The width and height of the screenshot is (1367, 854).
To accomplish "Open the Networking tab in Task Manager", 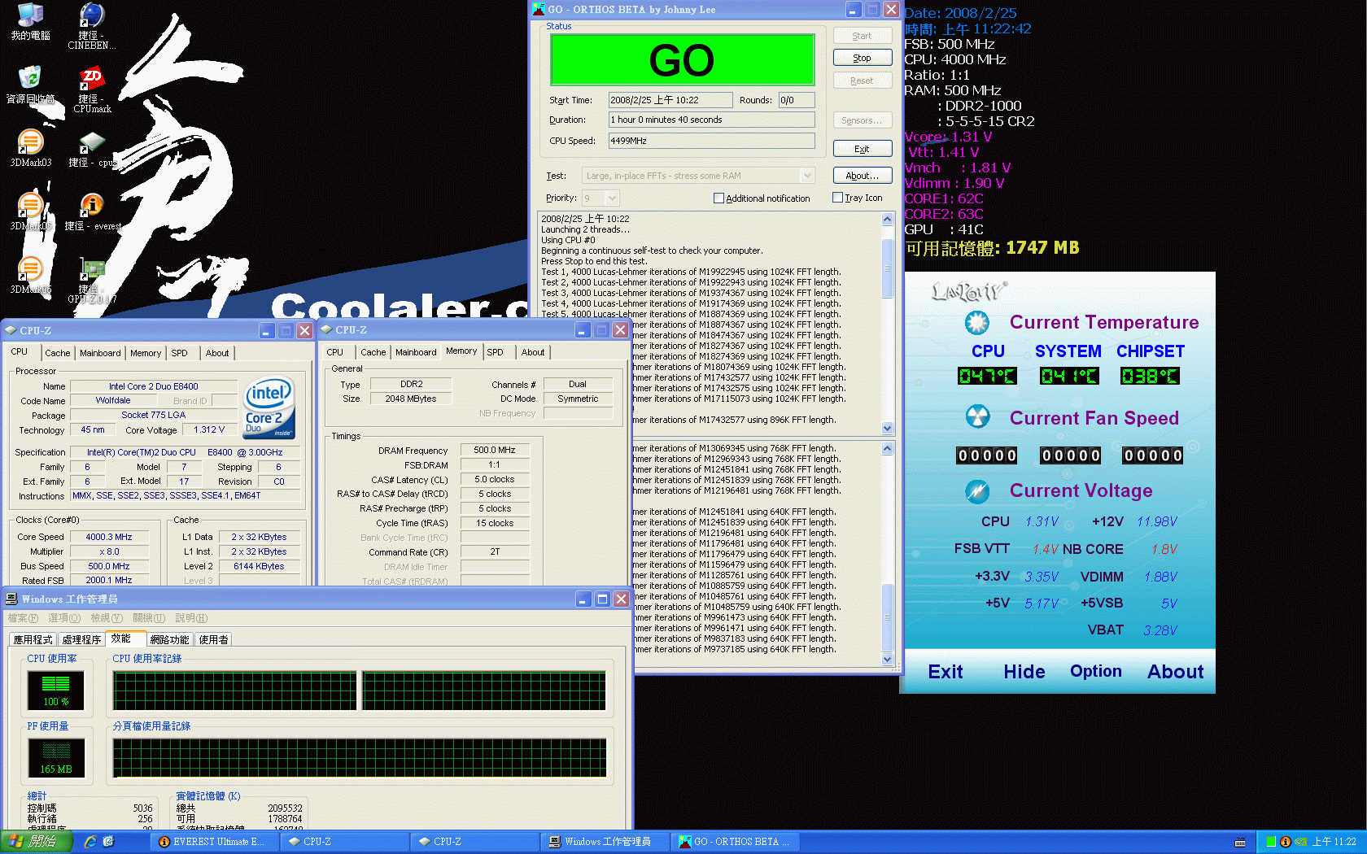I will click(169, 639).
